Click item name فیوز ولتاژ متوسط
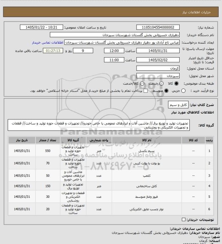 (147, 197)
